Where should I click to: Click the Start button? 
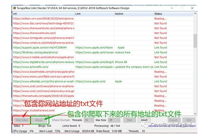[129, 120]
